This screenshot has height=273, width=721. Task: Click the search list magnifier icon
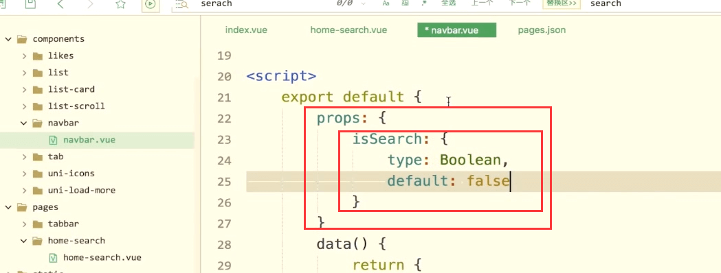182,5
